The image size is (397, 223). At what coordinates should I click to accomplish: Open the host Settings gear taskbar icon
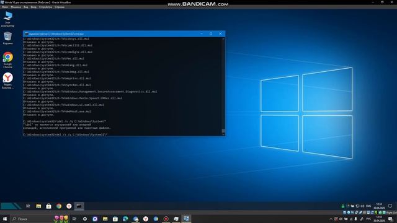pos(85,219)
